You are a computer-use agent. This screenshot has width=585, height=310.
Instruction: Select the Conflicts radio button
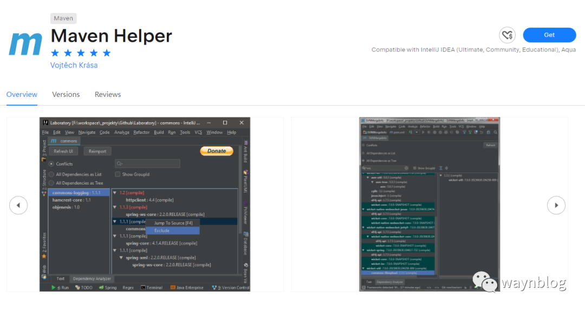click(x=51, y=164)
